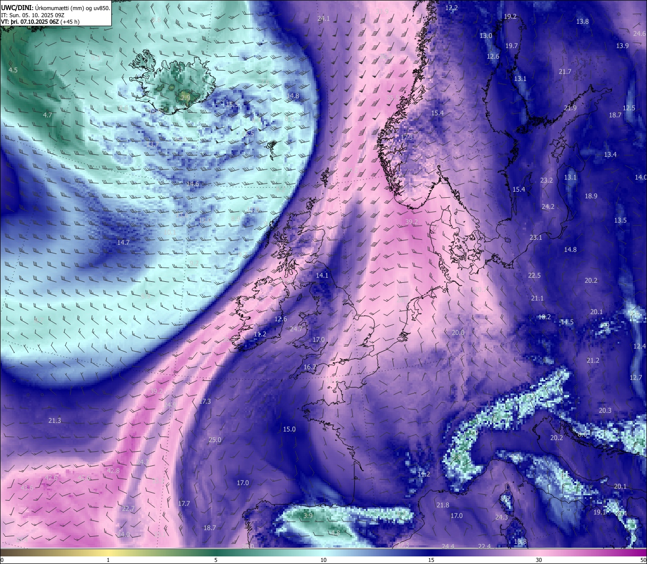Image resolution: width=647 pixels, height=564 pixels.
Task: Click the '13.8' value on the map
Action: click(x=582, y=22)
